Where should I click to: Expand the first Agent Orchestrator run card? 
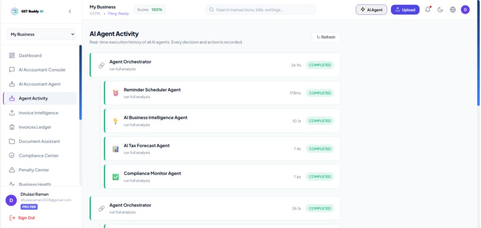(215, 65)
